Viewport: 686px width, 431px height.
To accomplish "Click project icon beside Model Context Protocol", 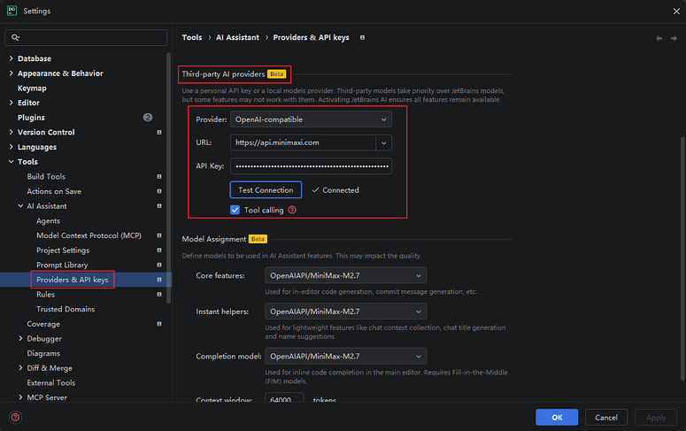I will pos(159,235).
